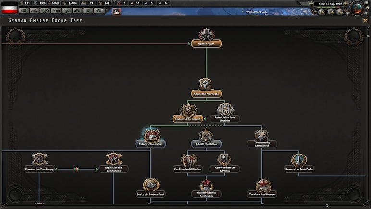Click the stability value 79%
The width and height of the screenshot is (371, 209).
click(x=42, y=3)
